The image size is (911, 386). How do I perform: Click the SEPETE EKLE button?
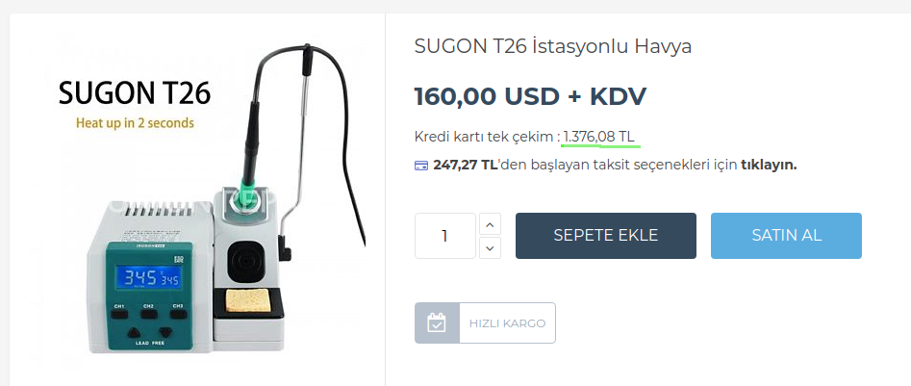605,236
